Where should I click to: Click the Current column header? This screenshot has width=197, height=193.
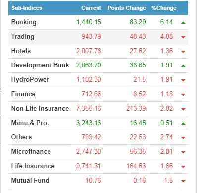[91, 8]
